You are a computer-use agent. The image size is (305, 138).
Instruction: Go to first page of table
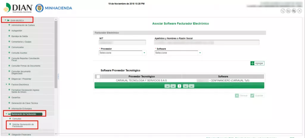click(168, 86)
